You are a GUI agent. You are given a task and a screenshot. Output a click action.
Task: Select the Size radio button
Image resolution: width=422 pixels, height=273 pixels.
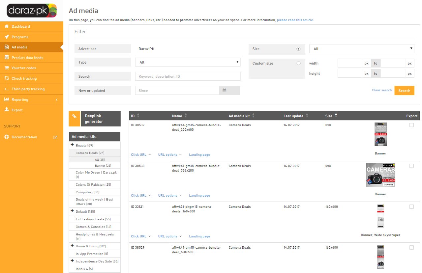coord(298,49)
